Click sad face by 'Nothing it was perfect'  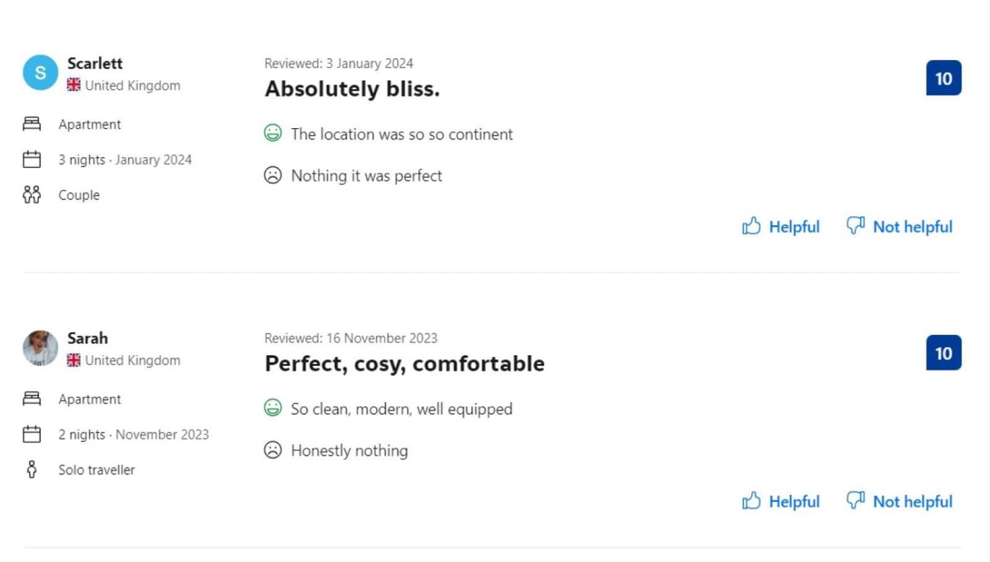[273, 175]
